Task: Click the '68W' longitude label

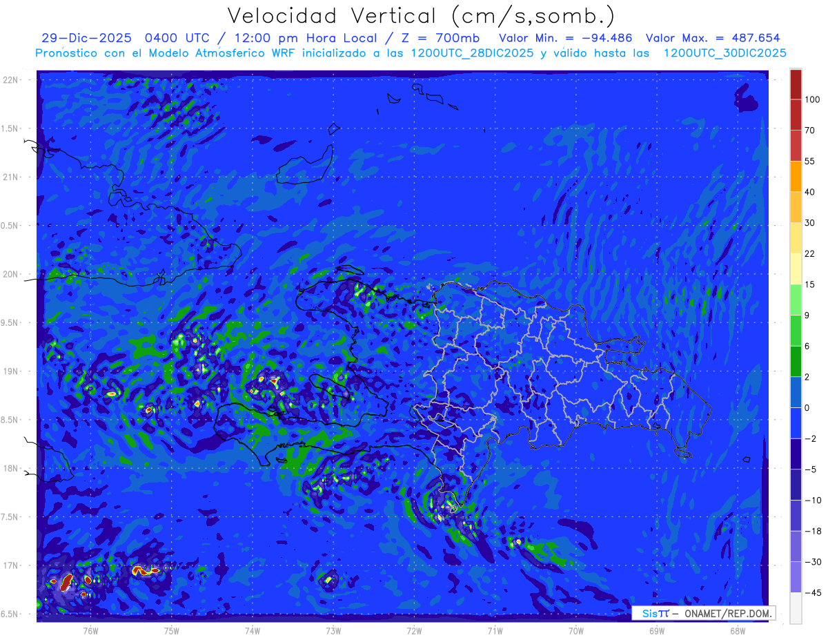Action: [738, 631]
